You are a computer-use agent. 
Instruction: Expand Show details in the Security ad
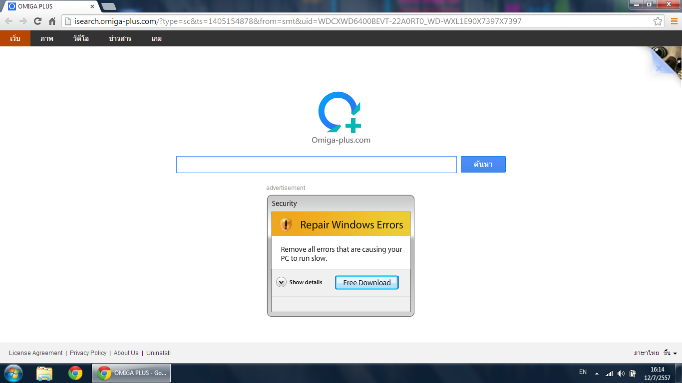pos(300,282)
